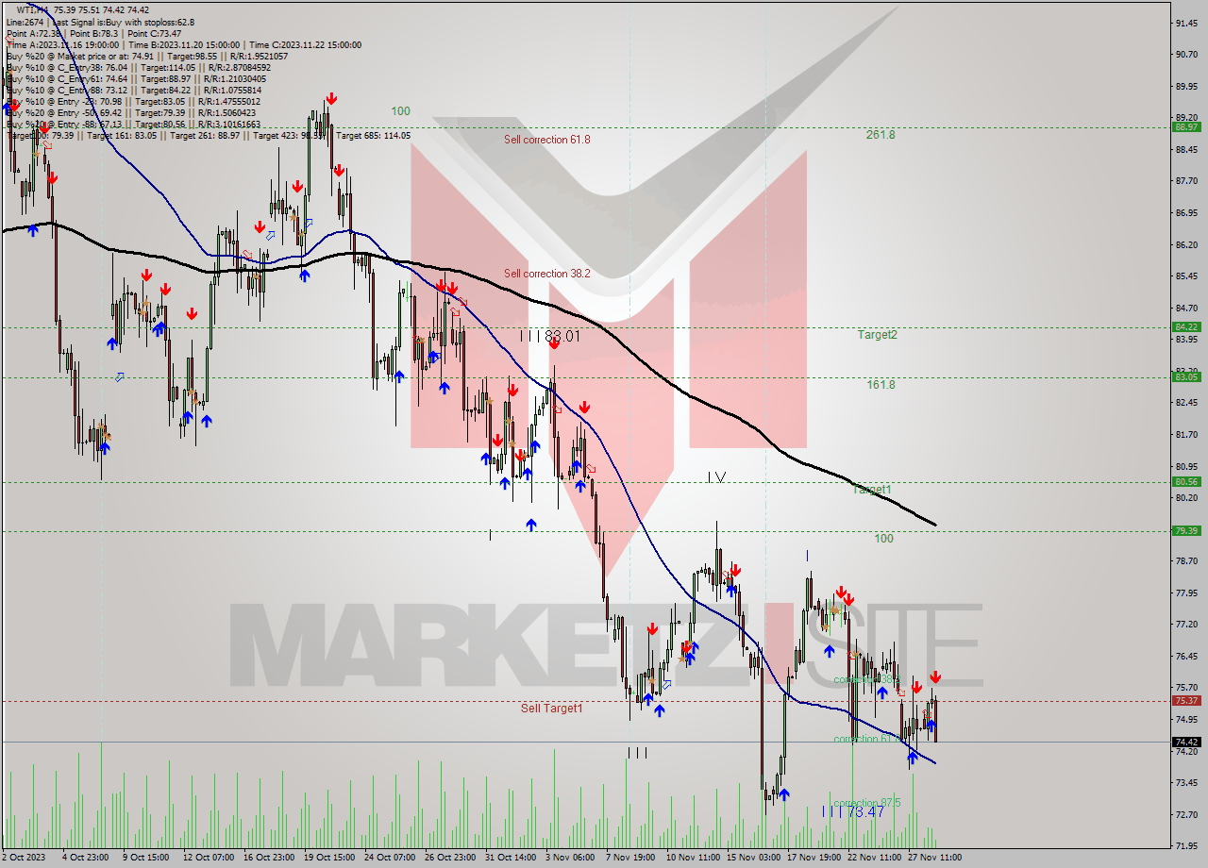The height and width of the screenshot is (868, 1208).
Task: Click the '2 Oct 2023' date on the time axis
Action: pos(24,858)
